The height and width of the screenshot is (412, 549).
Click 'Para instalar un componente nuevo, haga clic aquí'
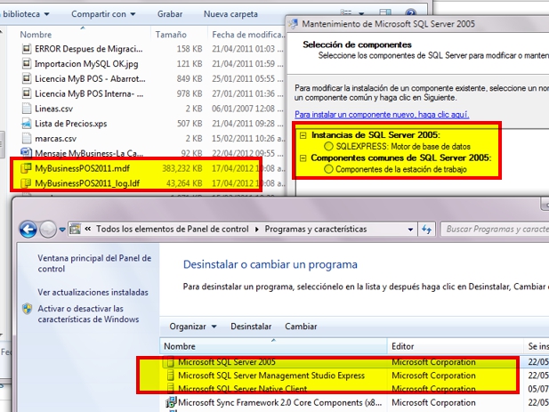pos(382,115)
